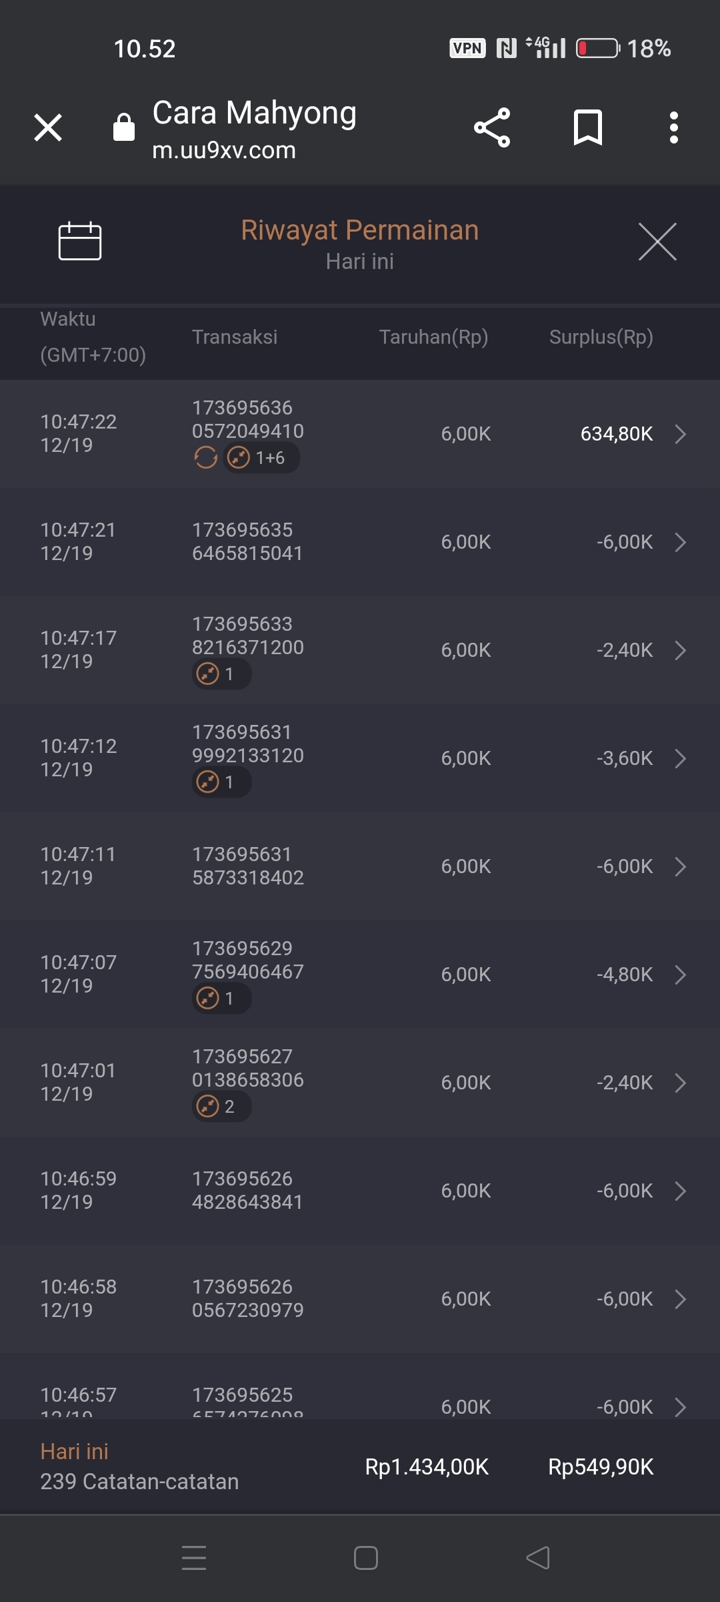Expand the -3,60K record at 10:47:12
The image size is (720, 1602).
point(680,758)
